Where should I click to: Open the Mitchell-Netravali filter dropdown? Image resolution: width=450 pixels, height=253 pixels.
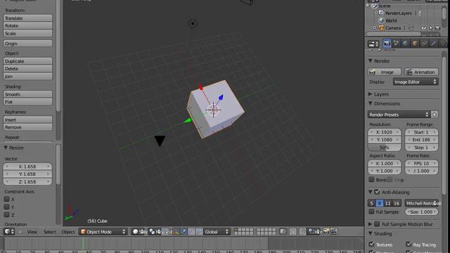(422, 203)
